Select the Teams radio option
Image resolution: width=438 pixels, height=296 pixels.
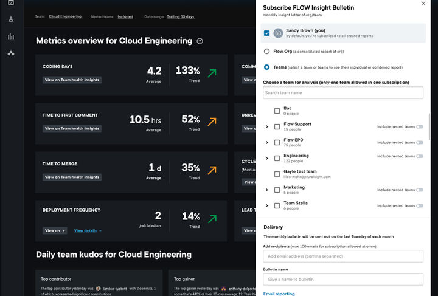(267, 67)
